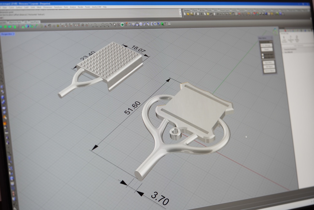Select the circle drawing tool icon
This screenshot has width=314, height=210.
click(103, 25)
